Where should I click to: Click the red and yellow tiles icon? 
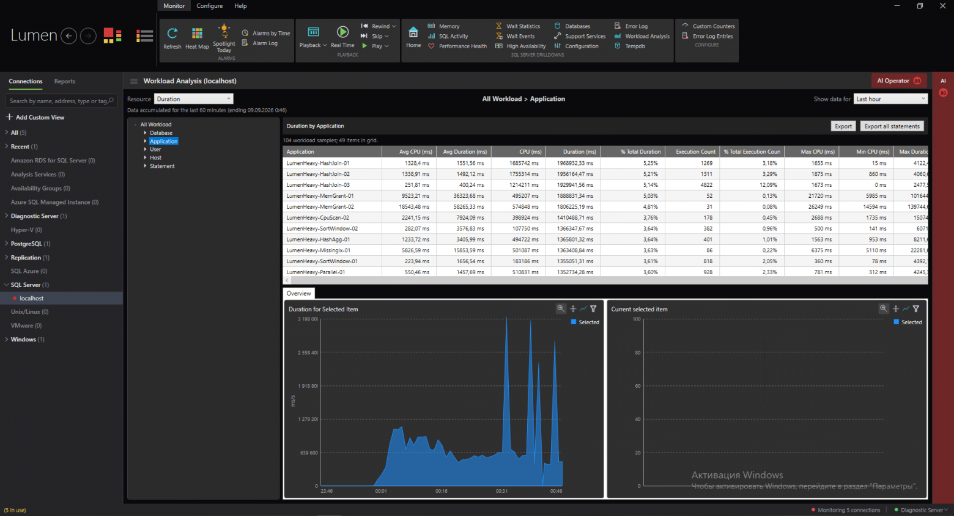[x=113, y=36]
